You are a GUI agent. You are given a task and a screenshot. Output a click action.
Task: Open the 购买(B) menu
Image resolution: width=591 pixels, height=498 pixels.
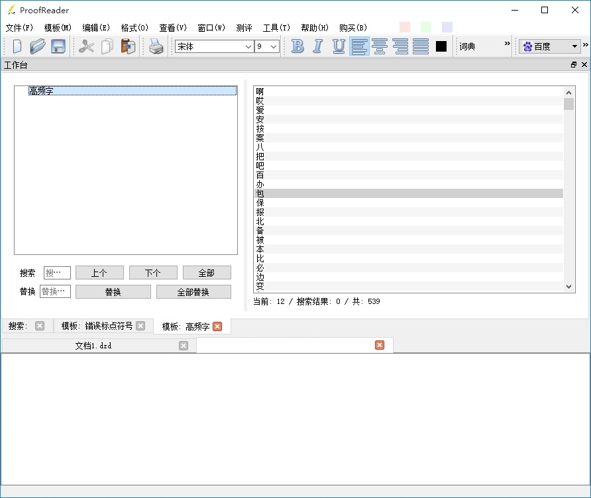pos(353,28)
